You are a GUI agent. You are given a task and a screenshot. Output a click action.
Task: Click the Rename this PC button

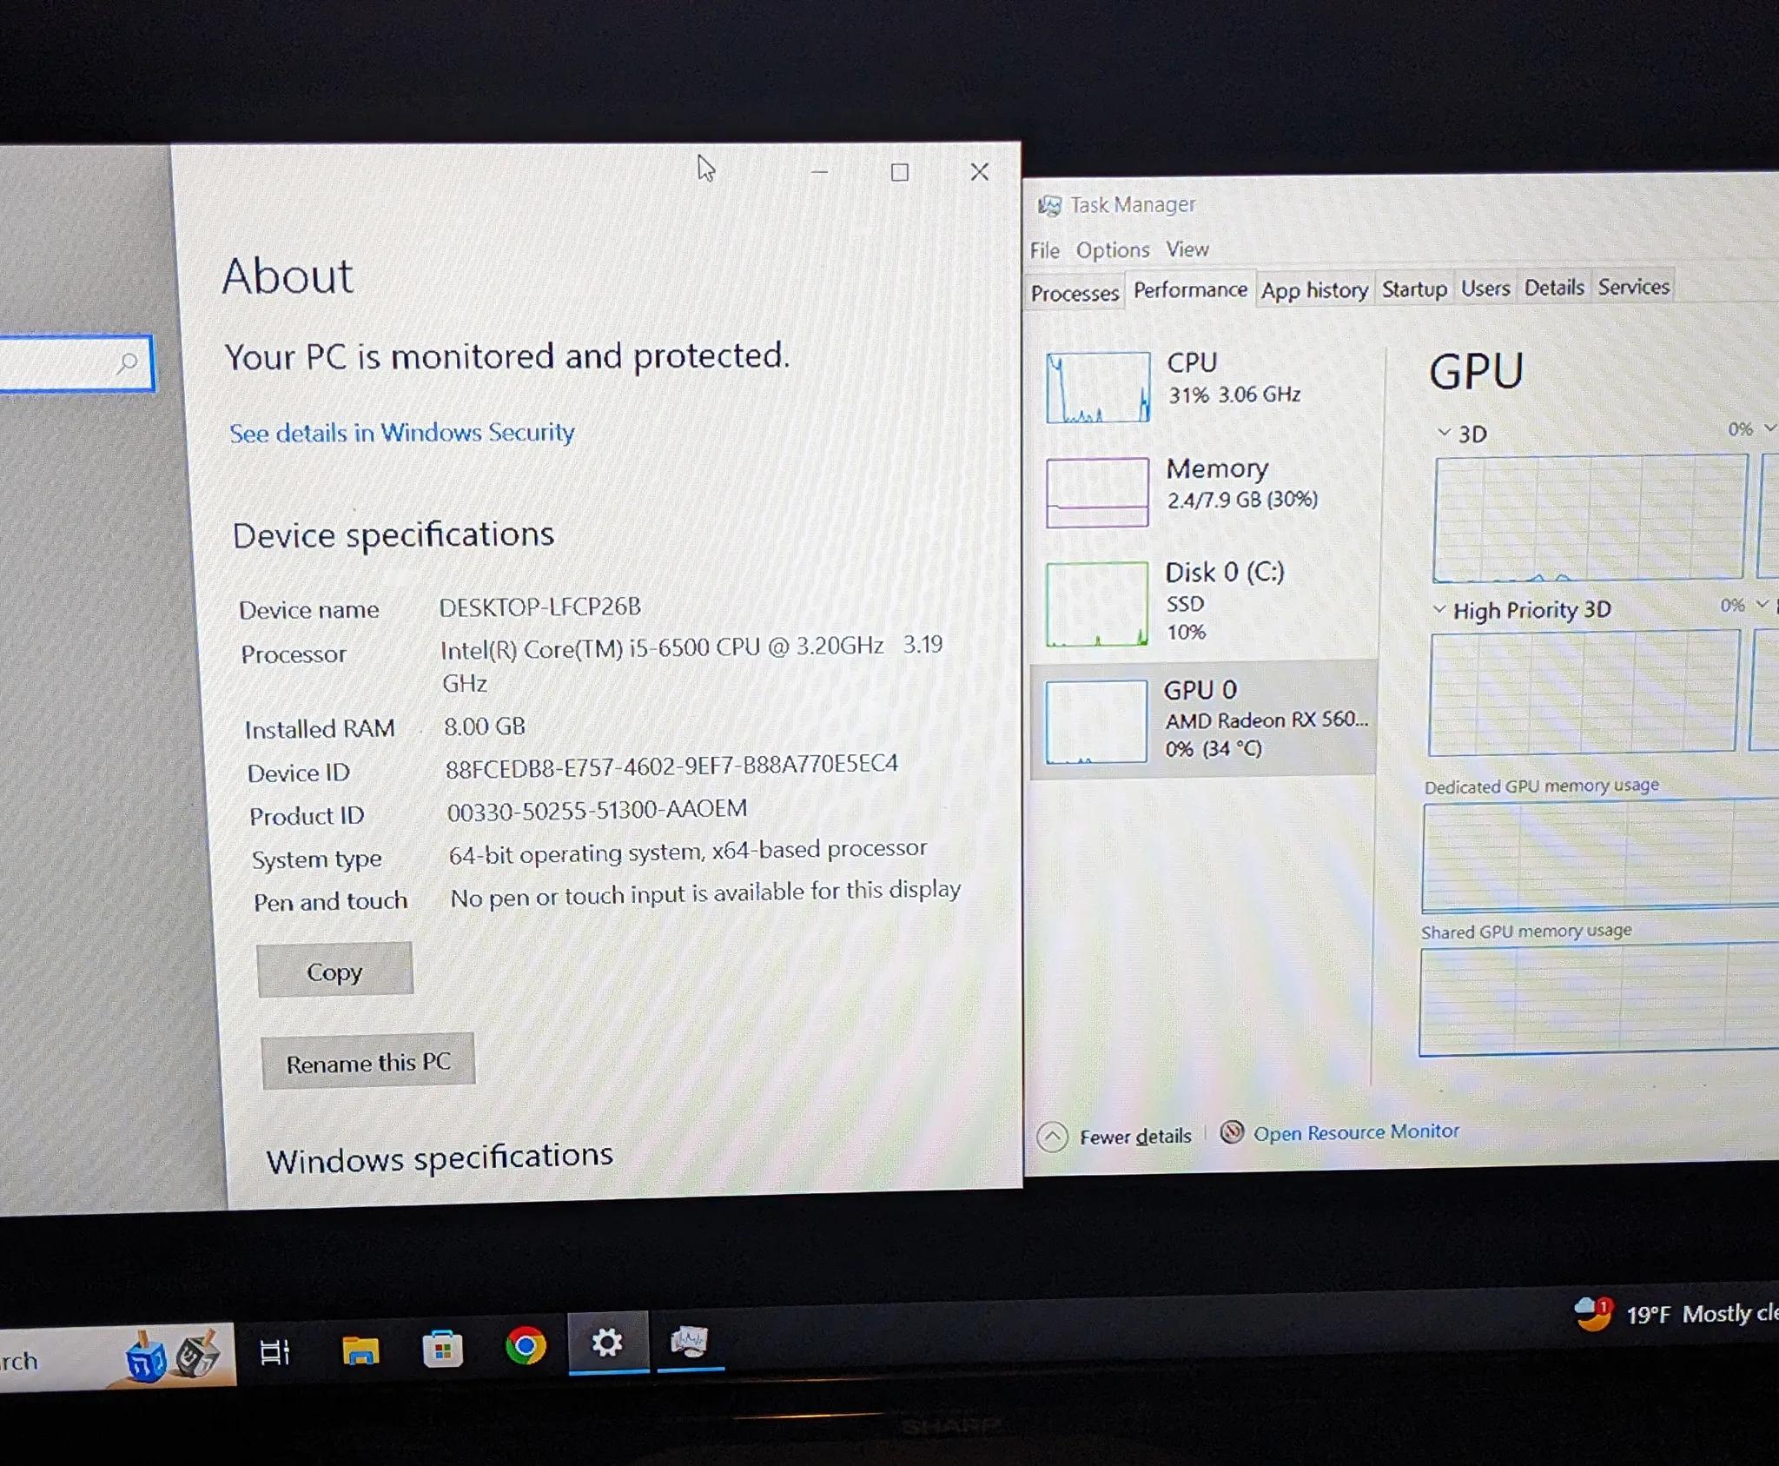point(368,1062)
